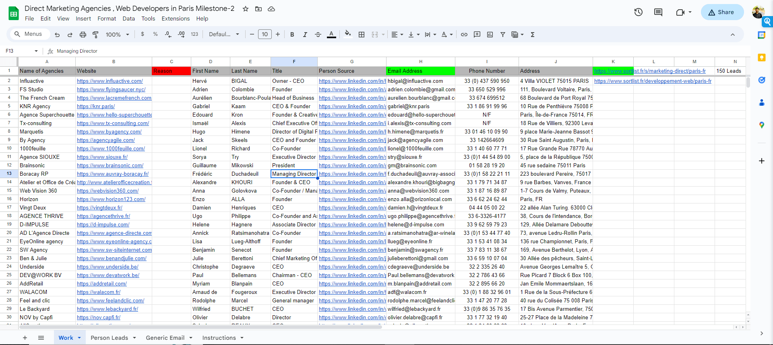Click the Share button
This screenshot has width=773, height=345.
point(722,12)
